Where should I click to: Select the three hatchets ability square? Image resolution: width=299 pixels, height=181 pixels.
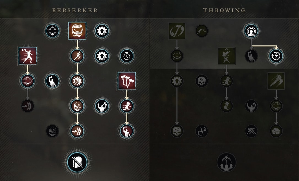pyautogui.click(x=126, y=81)
